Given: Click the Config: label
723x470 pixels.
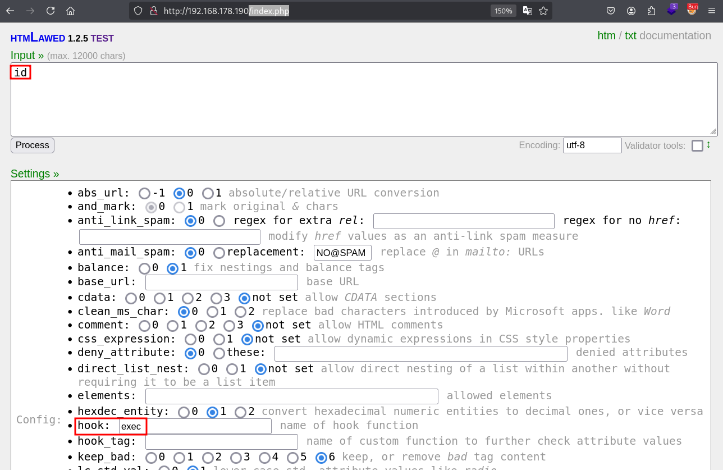Looking at the screenshot, I should 39,419.
